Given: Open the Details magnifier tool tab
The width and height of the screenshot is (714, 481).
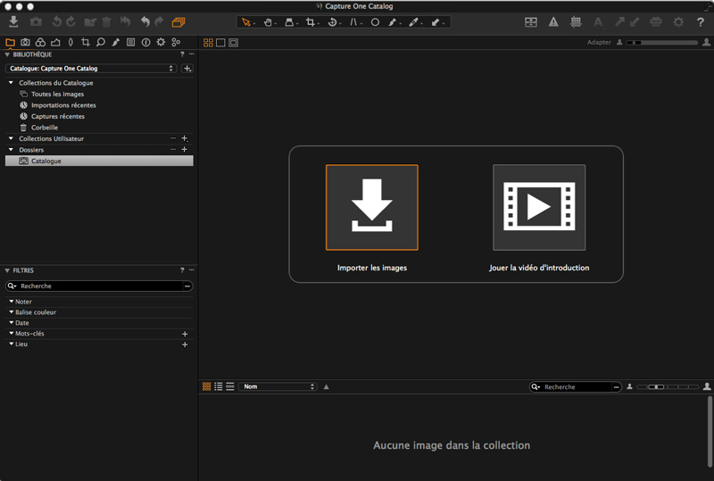Looking at the screenshot, I should click(101, 42).
